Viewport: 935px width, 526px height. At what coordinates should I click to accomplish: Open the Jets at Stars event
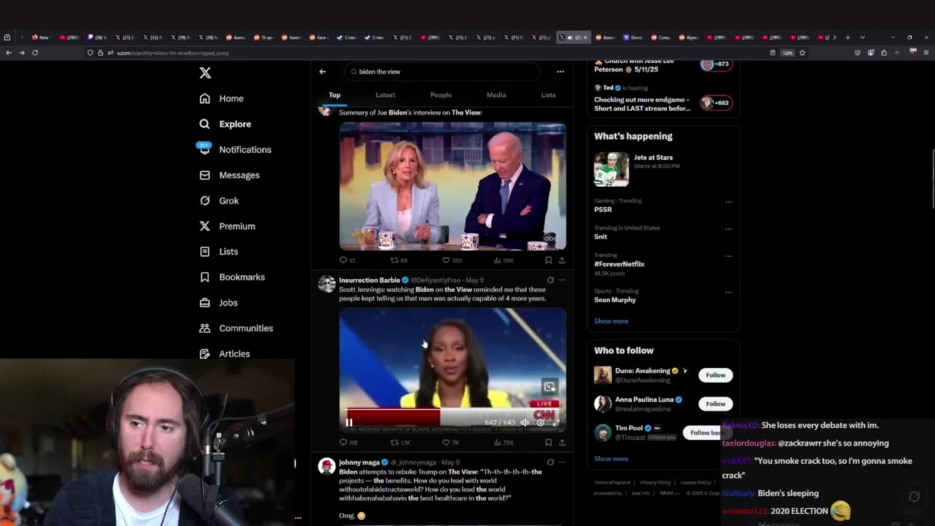(x=663, y=169)
